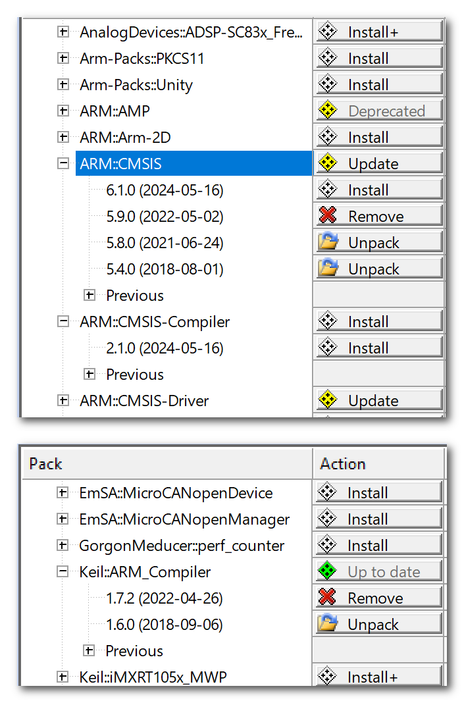Click Install button for ARM::Arm-2D
Screen dimensions: 464x703
coord(379,137)
